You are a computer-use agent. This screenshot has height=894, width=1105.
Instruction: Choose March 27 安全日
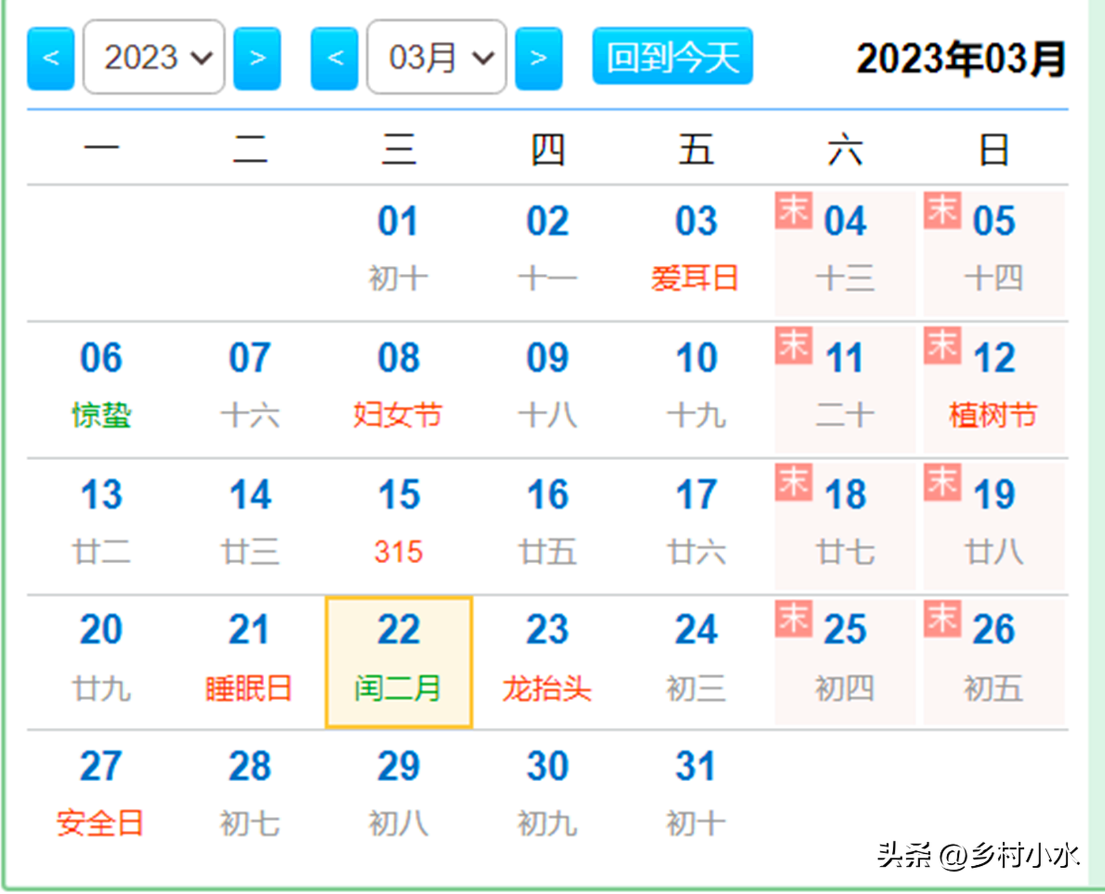click(101, 794)
